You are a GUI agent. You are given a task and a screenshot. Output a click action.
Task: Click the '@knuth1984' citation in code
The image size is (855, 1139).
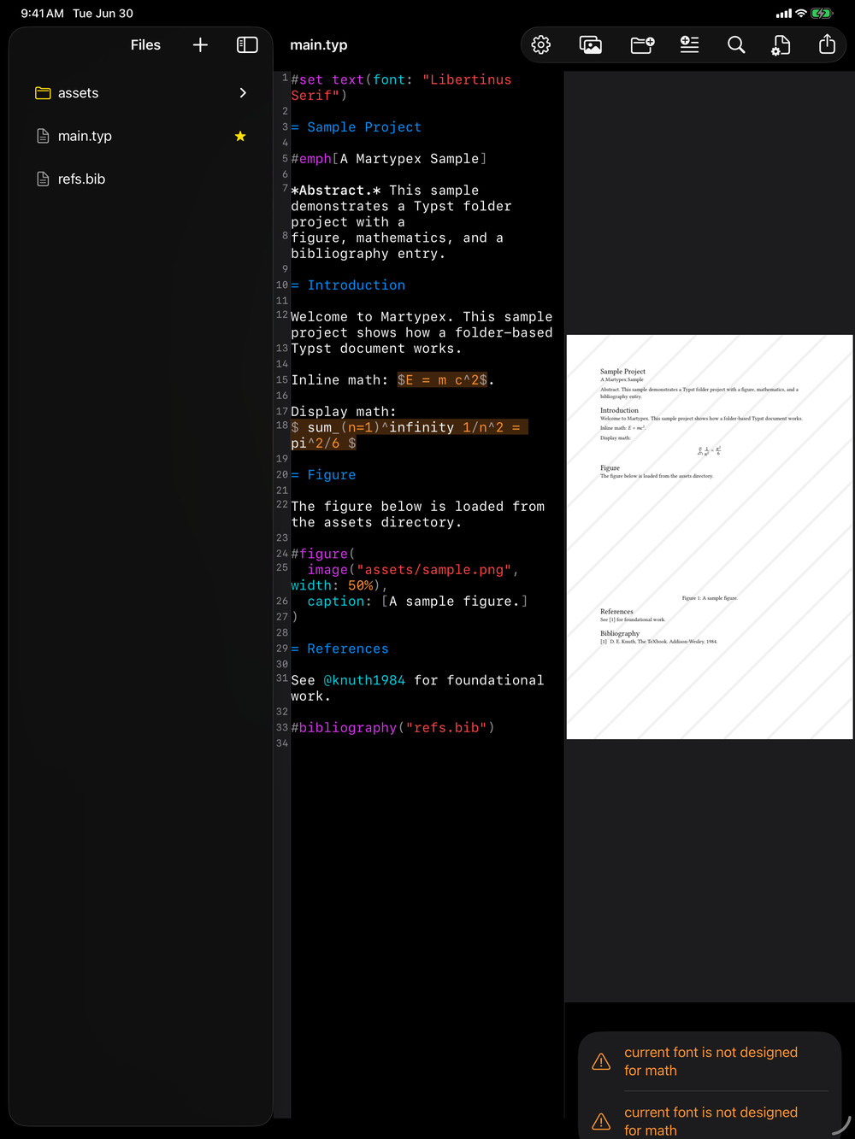click(364, 680)
